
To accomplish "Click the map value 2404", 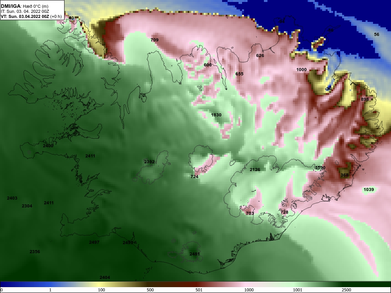I will click(105, 277).
